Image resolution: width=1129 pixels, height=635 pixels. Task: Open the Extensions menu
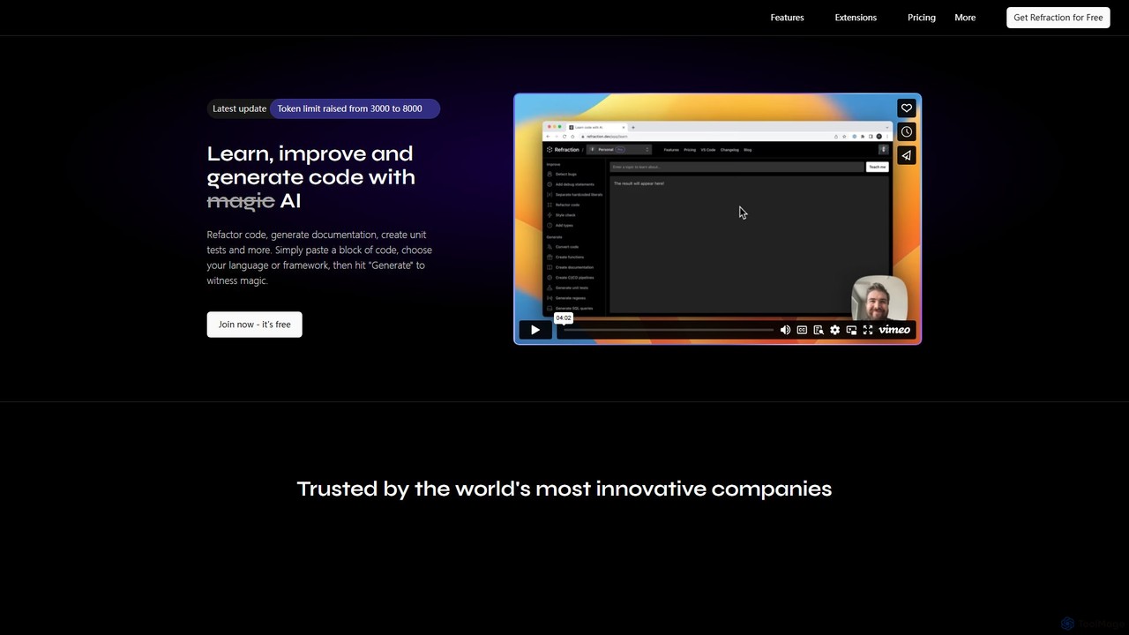click(856, 18)
